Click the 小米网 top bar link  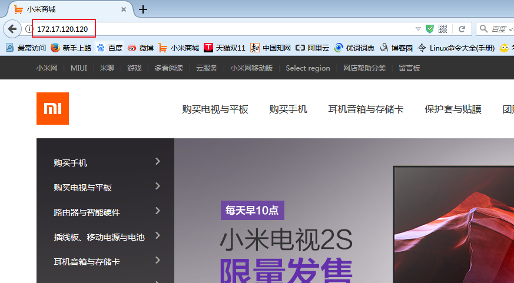click(47, 68)
